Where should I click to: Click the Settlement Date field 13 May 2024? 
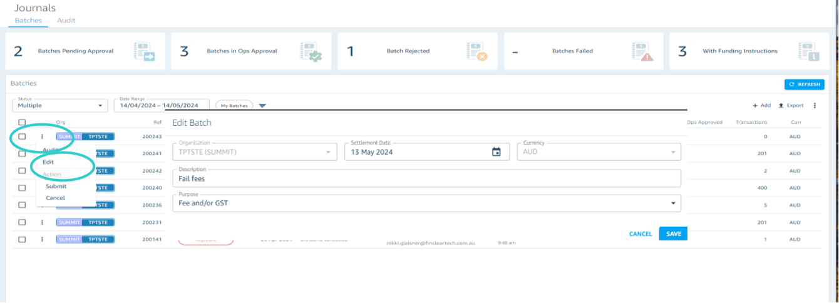426,151
